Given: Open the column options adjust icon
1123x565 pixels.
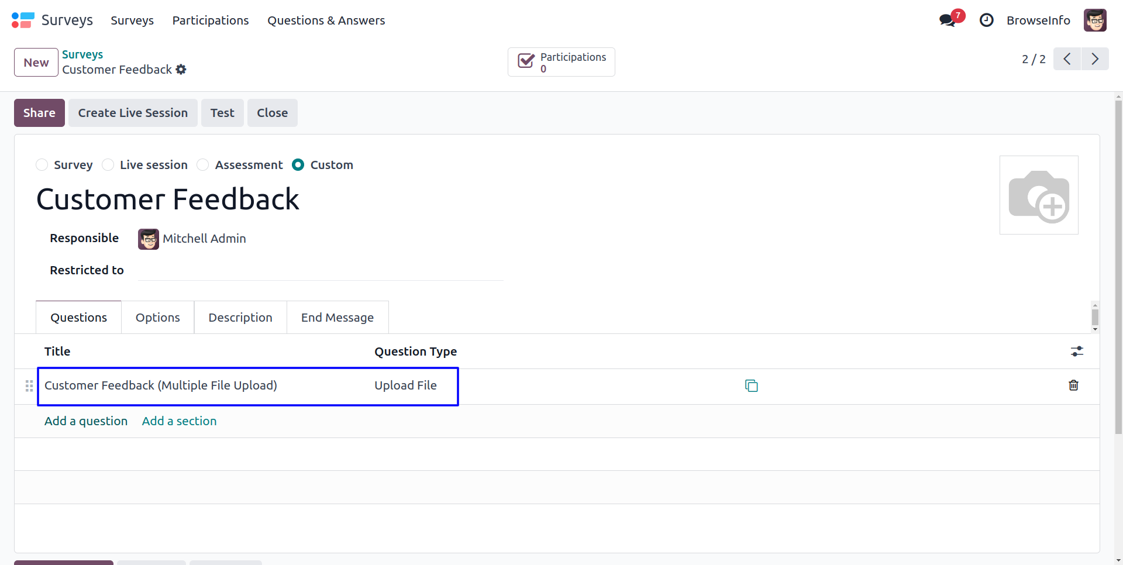Looking at the screenshot, I should click(x=1077, y=352).
